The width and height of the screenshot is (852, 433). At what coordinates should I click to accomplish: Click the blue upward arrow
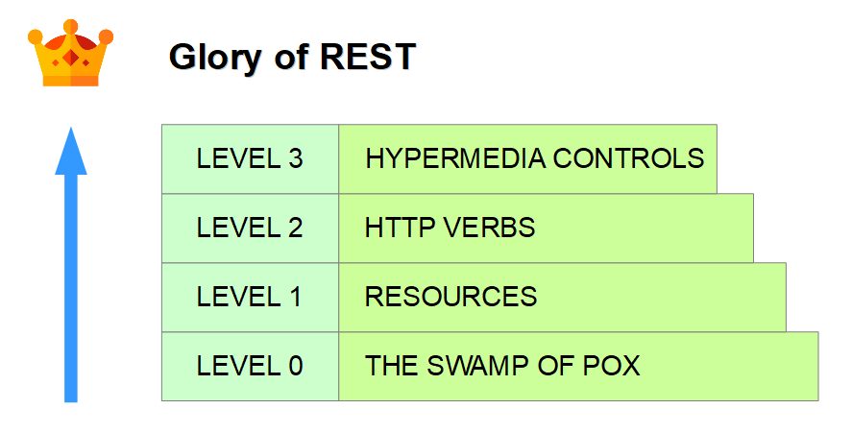(x=71, y=265)
